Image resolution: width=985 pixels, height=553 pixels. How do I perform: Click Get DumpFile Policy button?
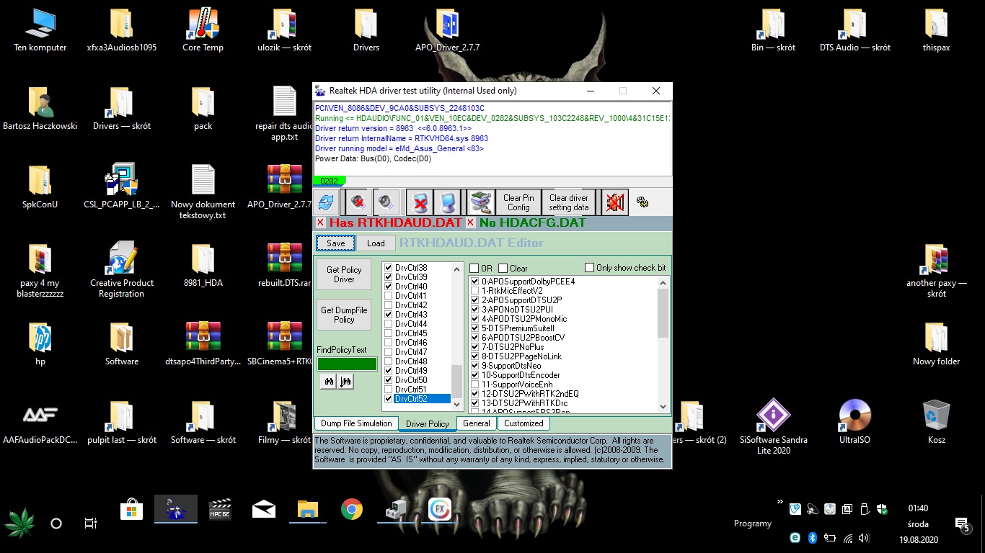344,315
